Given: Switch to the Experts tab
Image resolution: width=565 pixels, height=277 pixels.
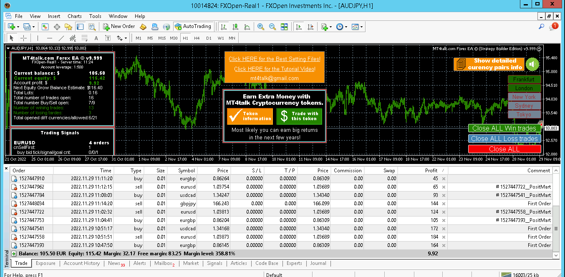Looking at the screenshot, I should pyautogui.click(x=294, y=263).
